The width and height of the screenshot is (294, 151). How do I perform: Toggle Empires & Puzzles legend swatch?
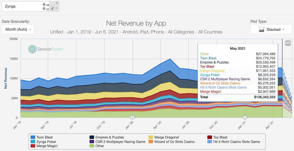point(92,137)
